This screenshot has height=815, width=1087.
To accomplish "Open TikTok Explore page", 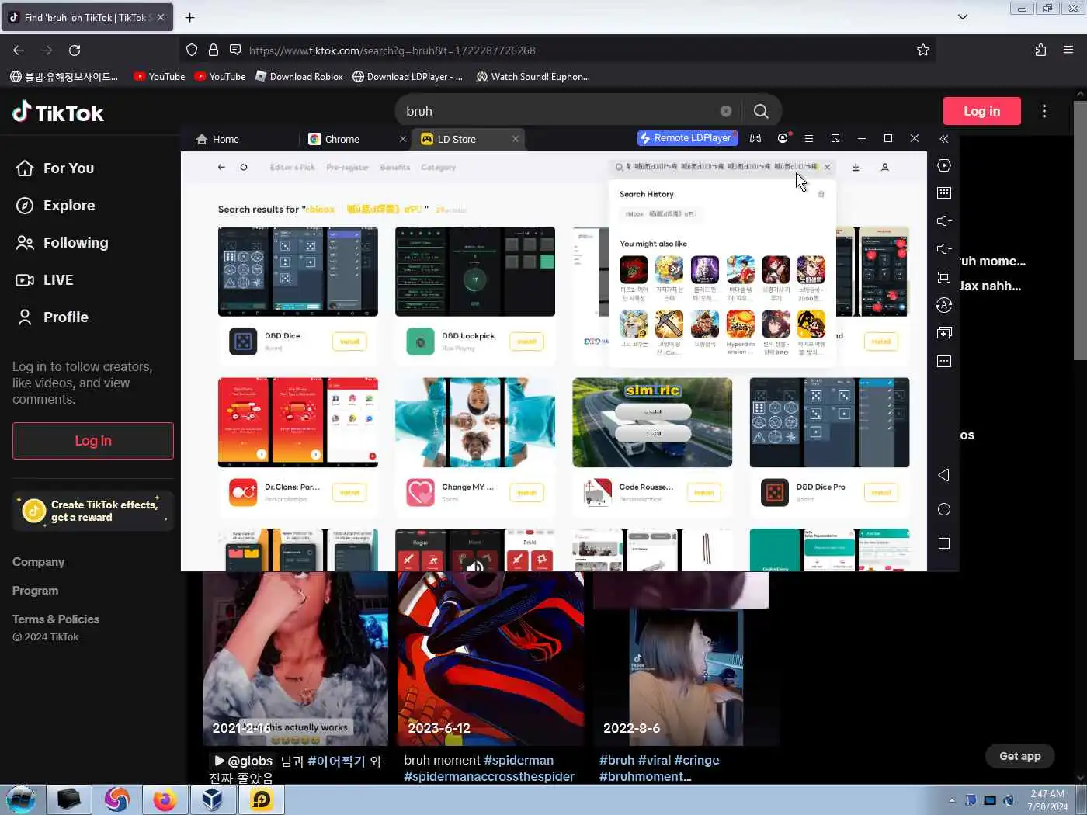I will coord(55,205).
